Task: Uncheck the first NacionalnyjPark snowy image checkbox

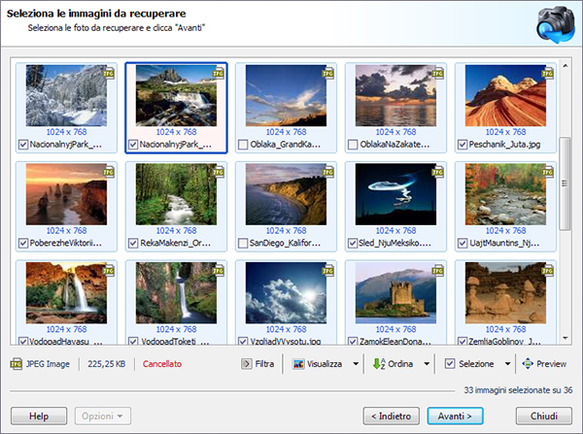Action: pyautogui.click(x=23, y=144)
